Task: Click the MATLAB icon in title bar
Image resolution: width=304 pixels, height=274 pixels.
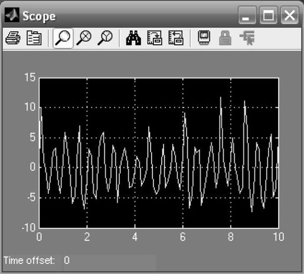Action: [x=12, y=15]
